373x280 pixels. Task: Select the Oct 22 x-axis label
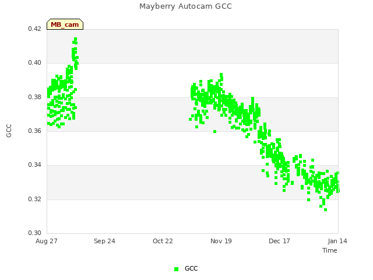[163, 241]
